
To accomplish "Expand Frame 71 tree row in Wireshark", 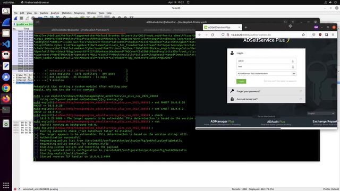I will click(14, 75).
